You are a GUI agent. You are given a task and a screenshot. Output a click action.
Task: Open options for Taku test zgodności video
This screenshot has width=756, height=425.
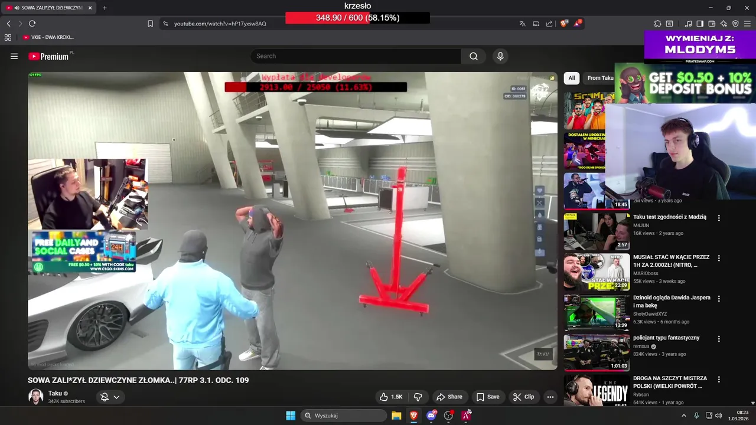click(719, 218)
